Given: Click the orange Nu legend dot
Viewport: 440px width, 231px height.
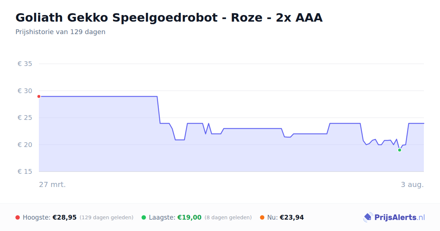Looking at the screenshot, I should pyautogui.click(x=262, y=217).
